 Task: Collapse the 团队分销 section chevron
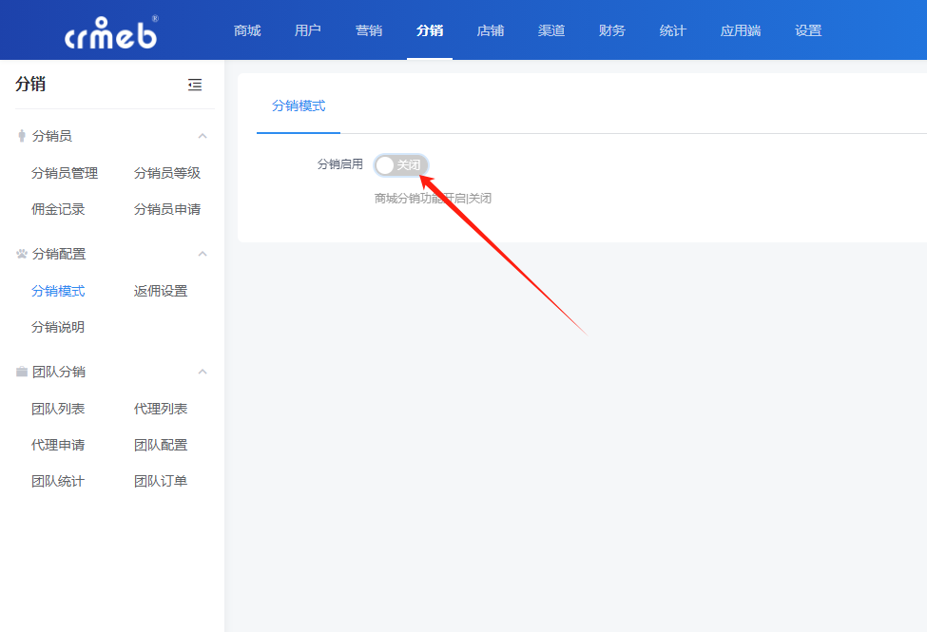202,372
